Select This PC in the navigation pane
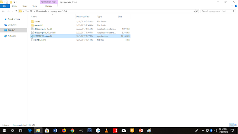238x134 pixels. tap(13, 30)
